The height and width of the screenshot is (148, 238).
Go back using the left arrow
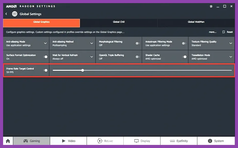coord(6,14)
